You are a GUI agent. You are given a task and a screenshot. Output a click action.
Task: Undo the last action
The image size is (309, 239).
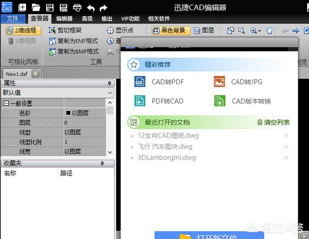91,8
